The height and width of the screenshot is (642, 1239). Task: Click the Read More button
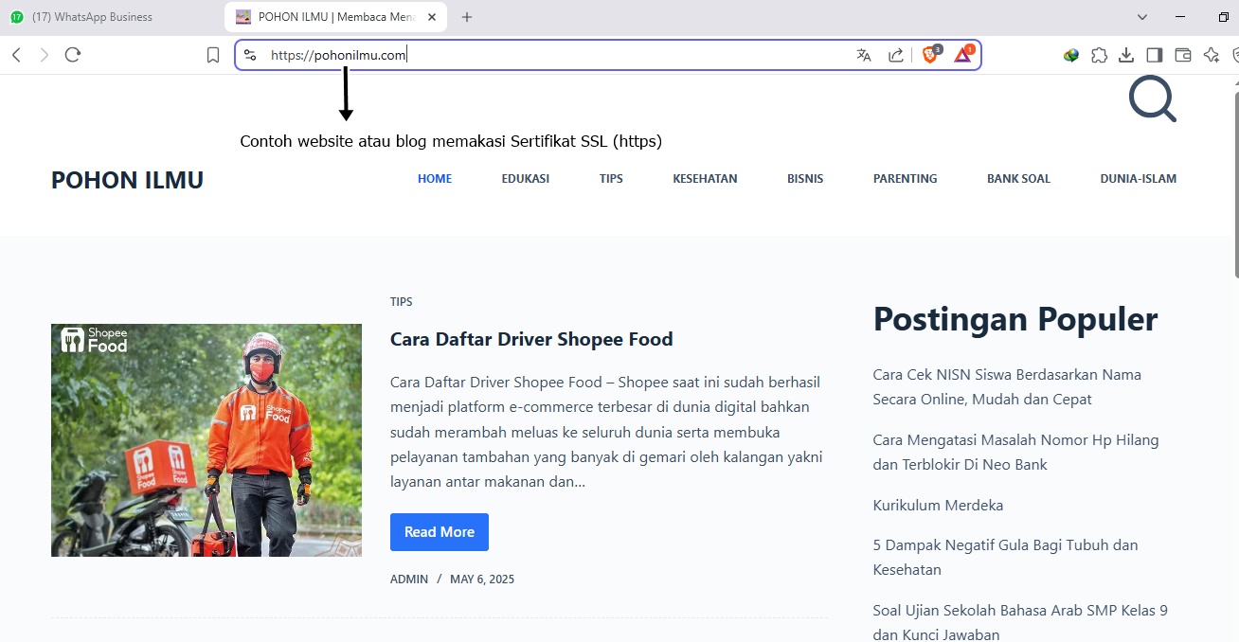click(x=440, y=532)
